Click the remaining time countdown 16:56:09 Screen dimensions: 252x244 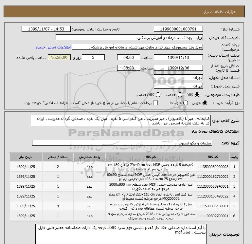point(59,57)
